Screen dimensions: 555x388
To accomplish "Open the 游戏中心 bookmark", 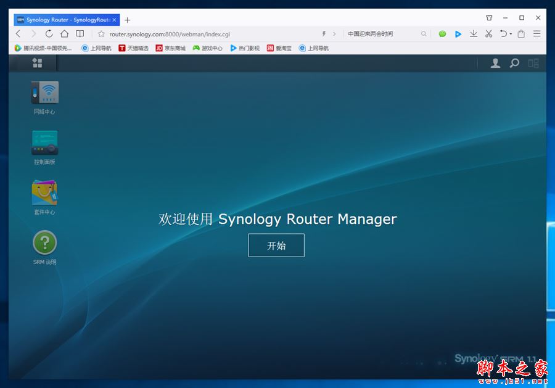I will tap(207, 47).
